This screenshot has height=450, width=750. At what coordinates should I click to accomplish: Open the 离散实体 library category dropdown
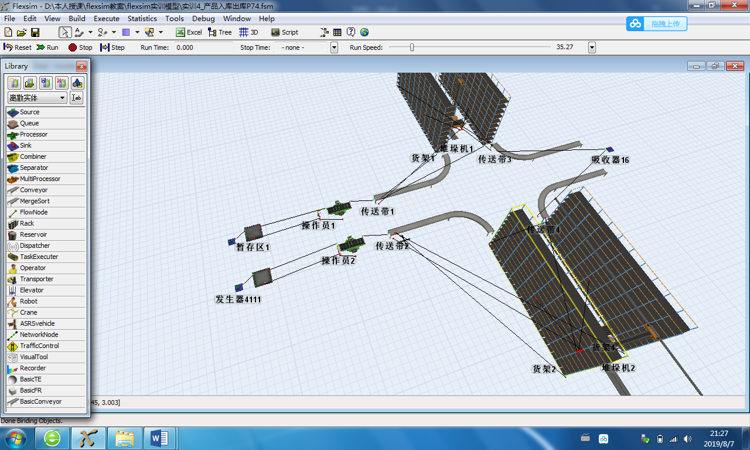point(37,98)
